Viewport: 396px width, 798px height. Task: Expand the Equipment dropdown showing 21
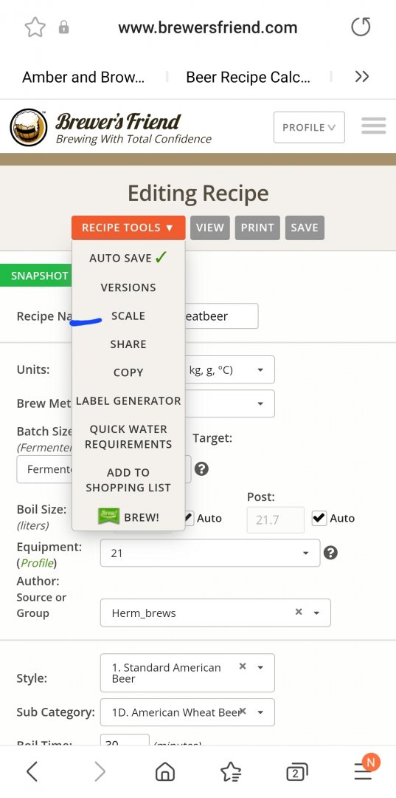[x=210, y=553]
